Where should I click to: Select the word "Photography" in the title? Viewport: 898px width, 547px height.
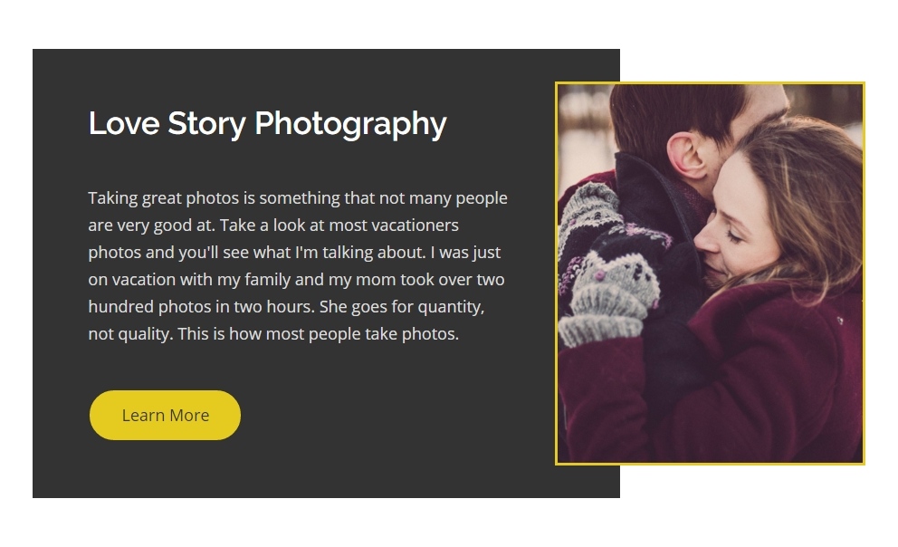pos(350,123)
